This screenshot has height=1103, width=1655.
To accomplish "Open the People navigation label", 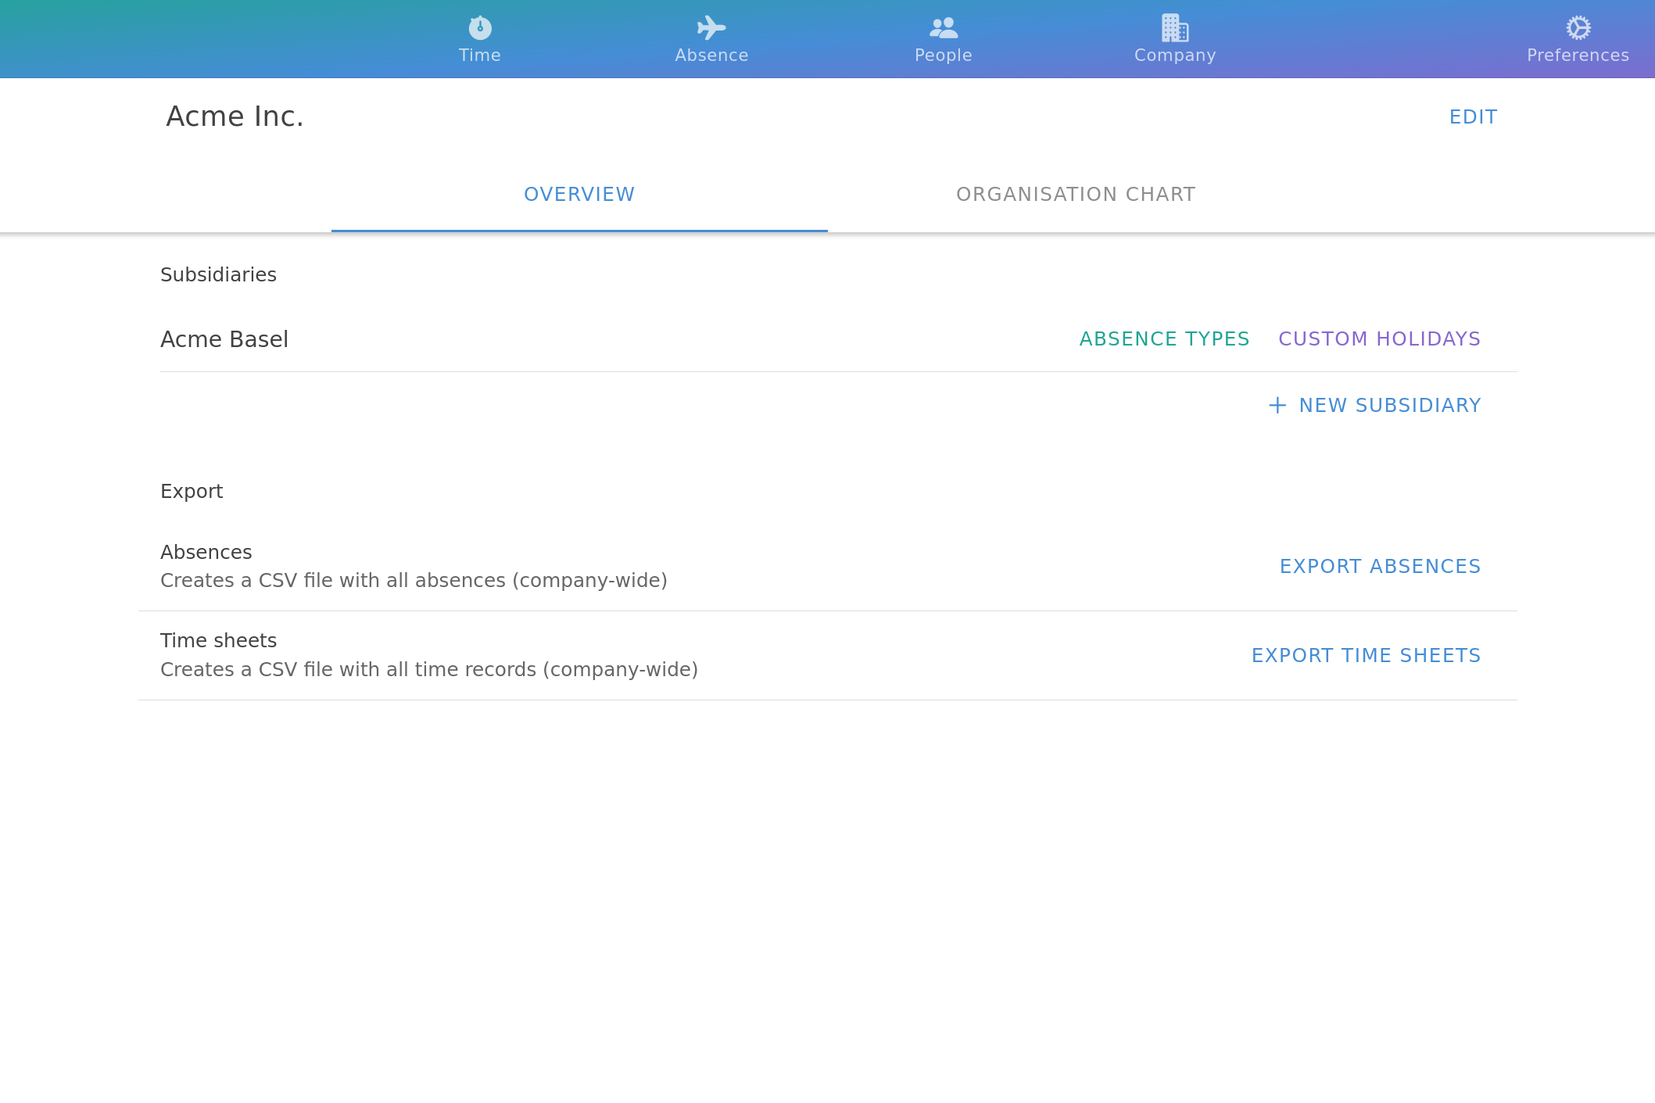I will click(944, 56).
